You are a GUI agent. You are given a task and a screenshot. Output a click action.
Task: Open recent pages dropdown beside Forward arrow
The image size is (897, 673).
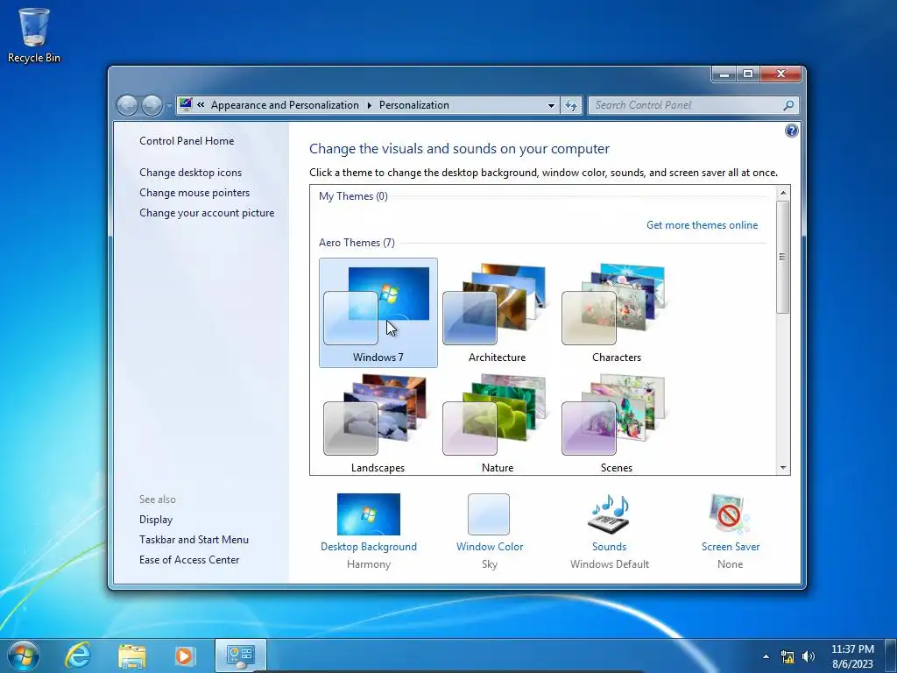(169, 106)
